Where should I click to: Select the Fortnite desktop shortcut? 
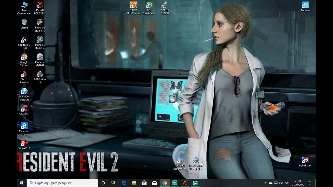[305, 7]
